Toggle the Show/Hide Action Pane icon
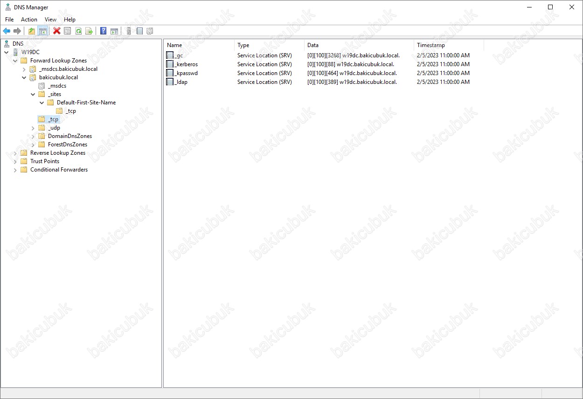 click(114, 31)
